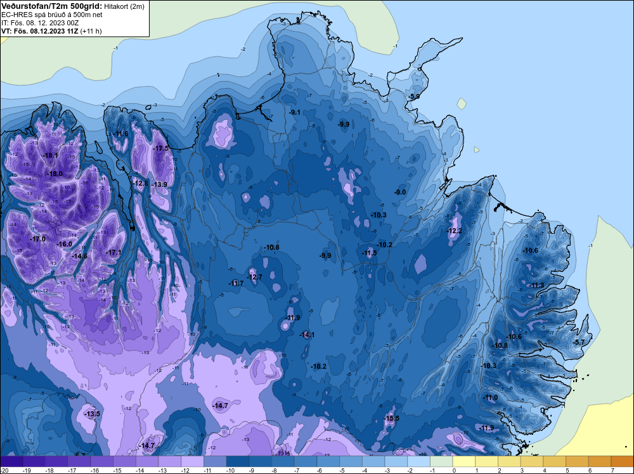
Task: Click the -9.1 temperature label
Action: click(x=295, y=112)
